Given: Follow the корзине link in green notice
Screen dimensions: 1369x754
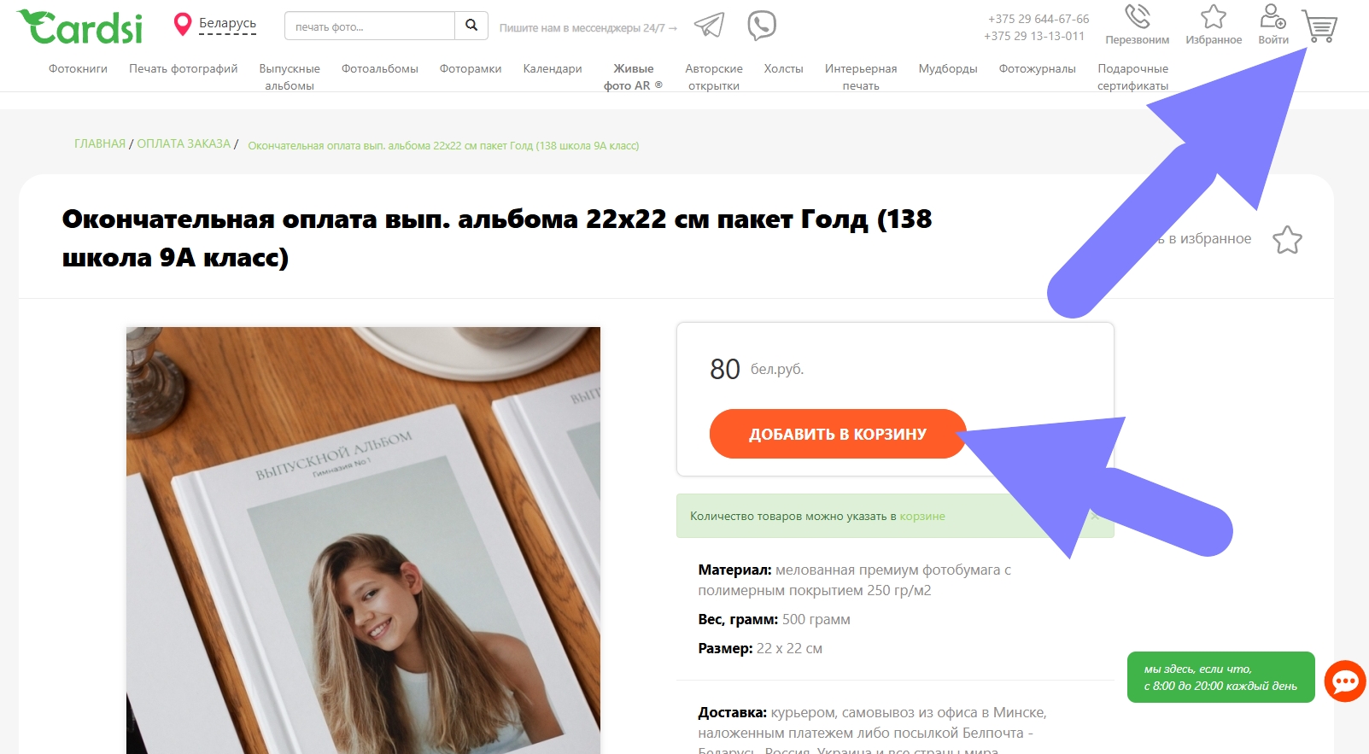Looking at the screenshot, I should (x=922, y=517).
